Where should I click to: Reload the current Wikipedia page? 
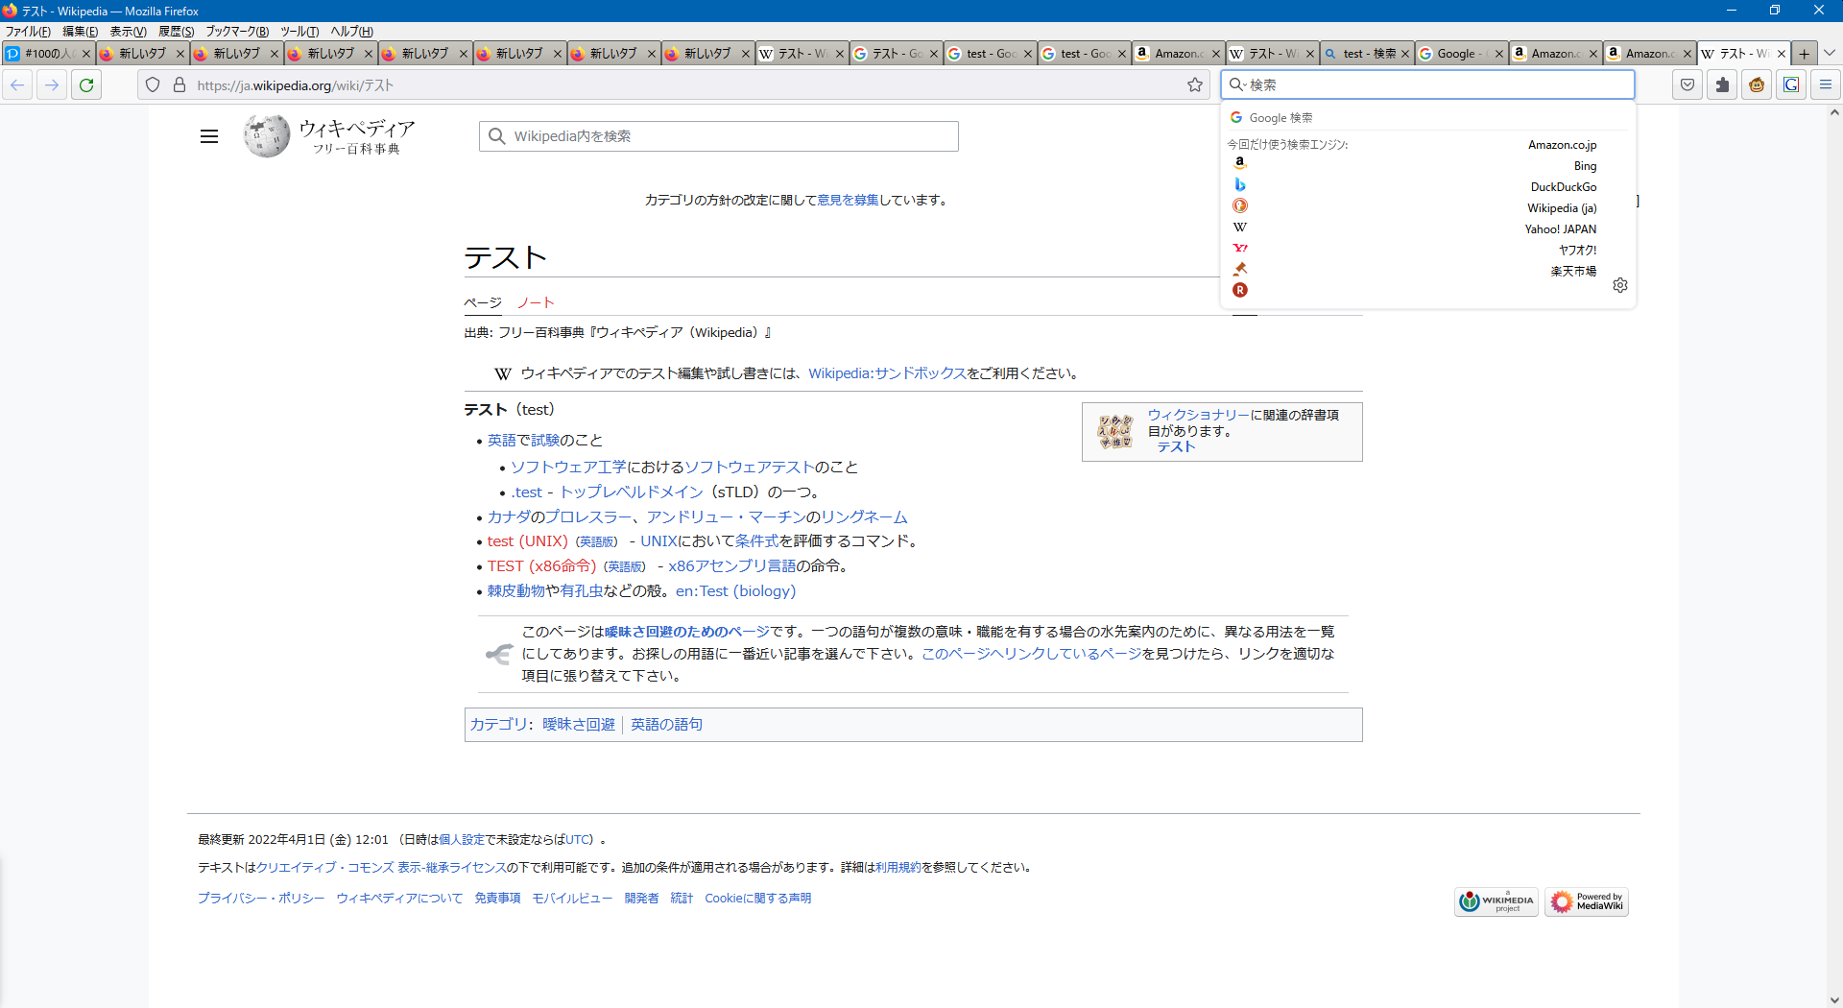85,84
